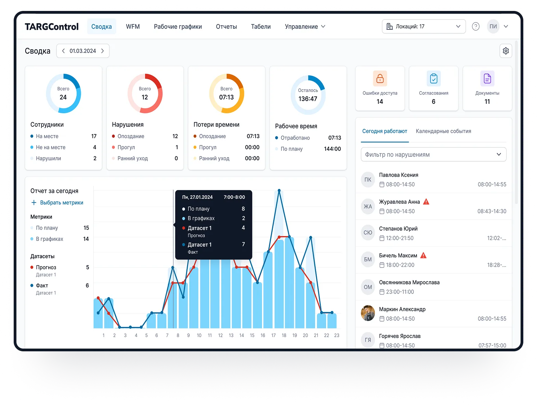Open the Согласования card
537x406 pixels.
point(433,89)
